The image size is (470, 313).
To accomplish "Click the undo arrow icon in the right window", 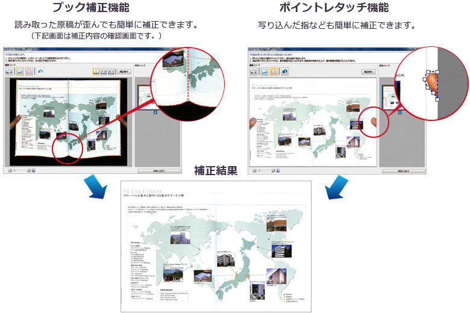I will 284,71.
